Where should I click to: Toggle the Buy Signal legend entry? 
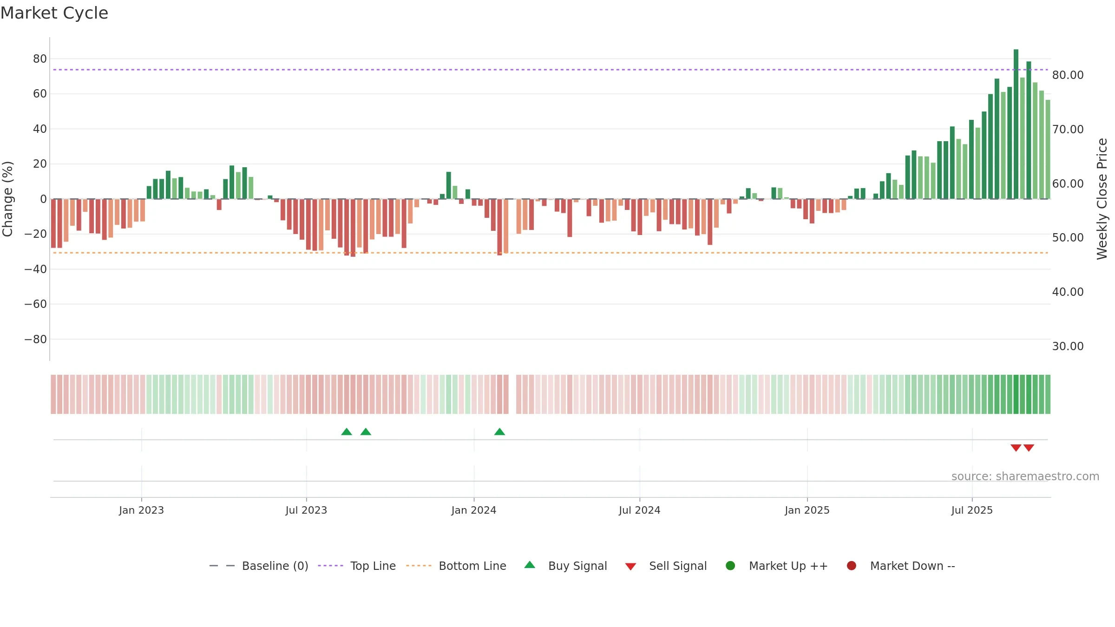pos(565,566)
